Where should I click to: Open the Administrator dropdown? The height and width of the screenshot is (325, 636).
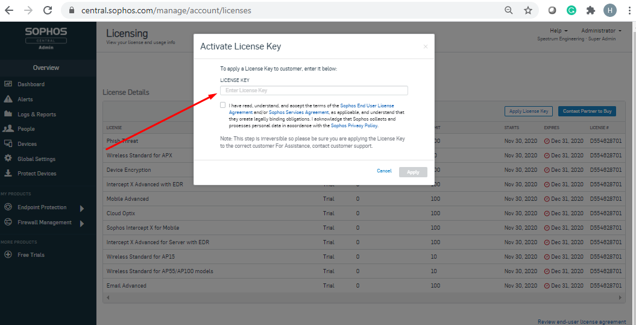pos(601,31)
